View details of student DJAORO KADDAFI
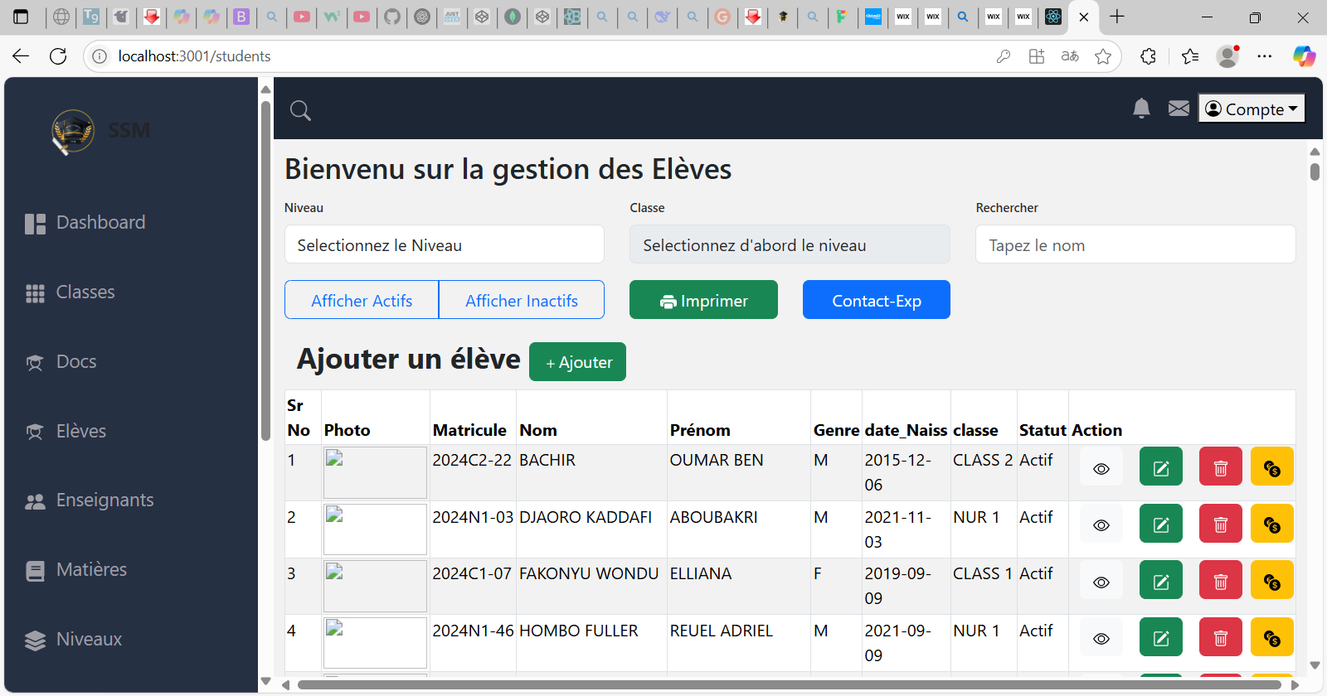 click(1101, 525)
